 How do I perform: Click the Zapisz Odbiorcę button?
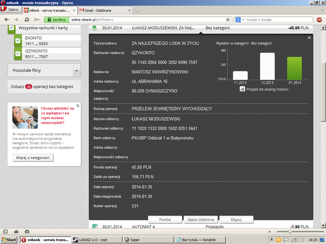point(201,220)
